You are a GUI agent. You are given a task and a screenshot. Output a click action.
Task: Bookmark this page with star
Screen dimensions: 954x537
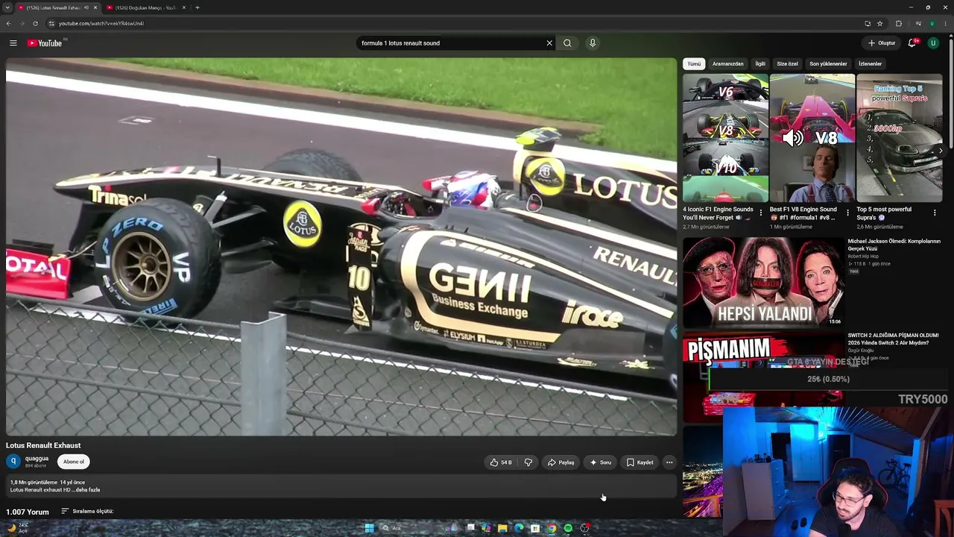[879, 23]
